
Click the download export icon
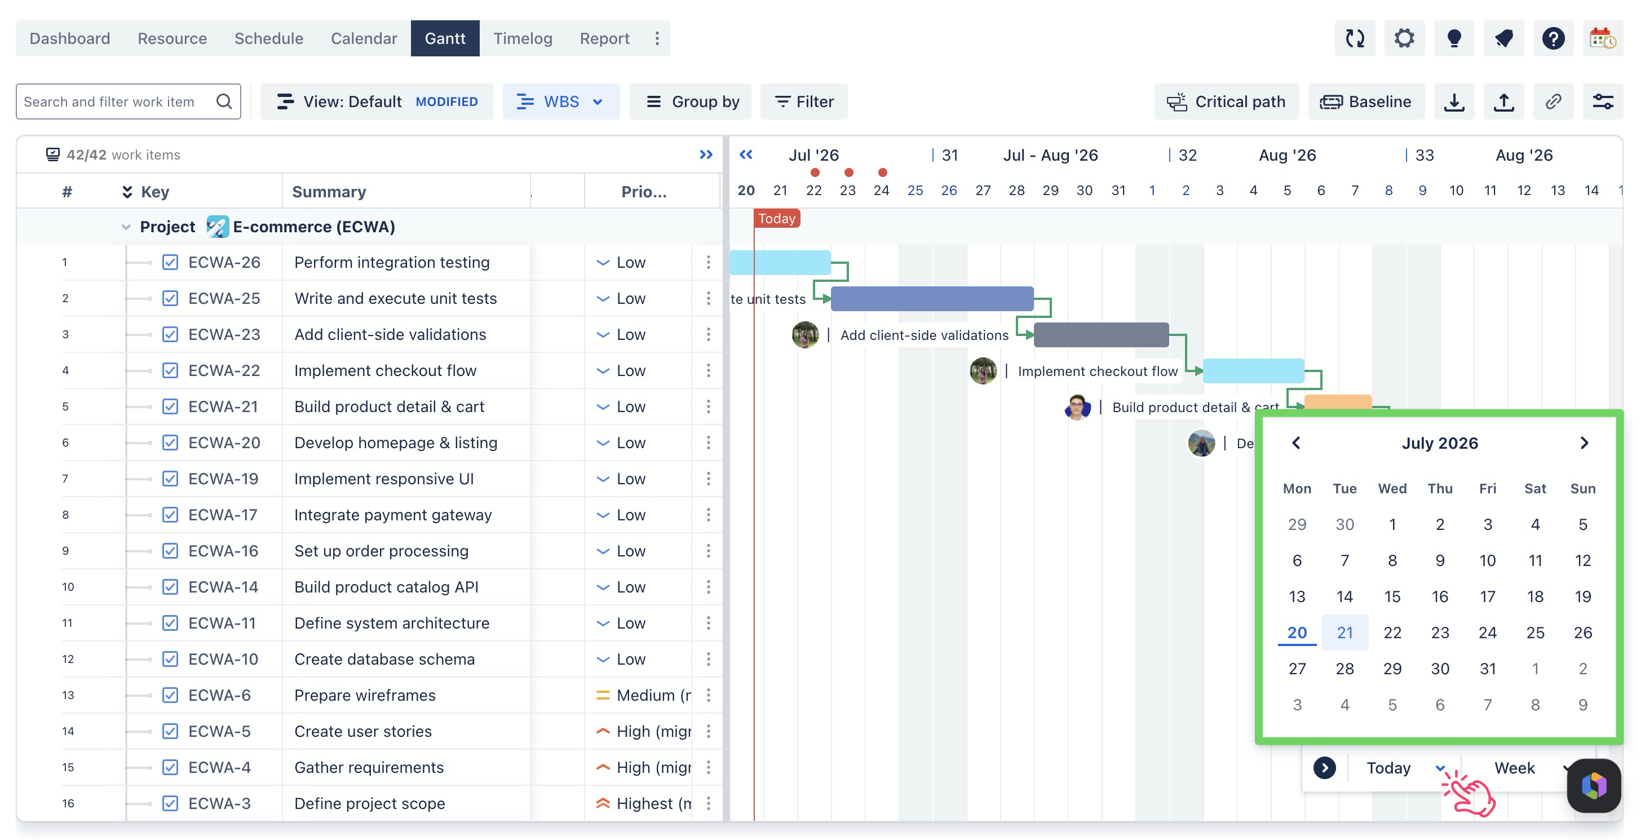[x=1454, y=101]
